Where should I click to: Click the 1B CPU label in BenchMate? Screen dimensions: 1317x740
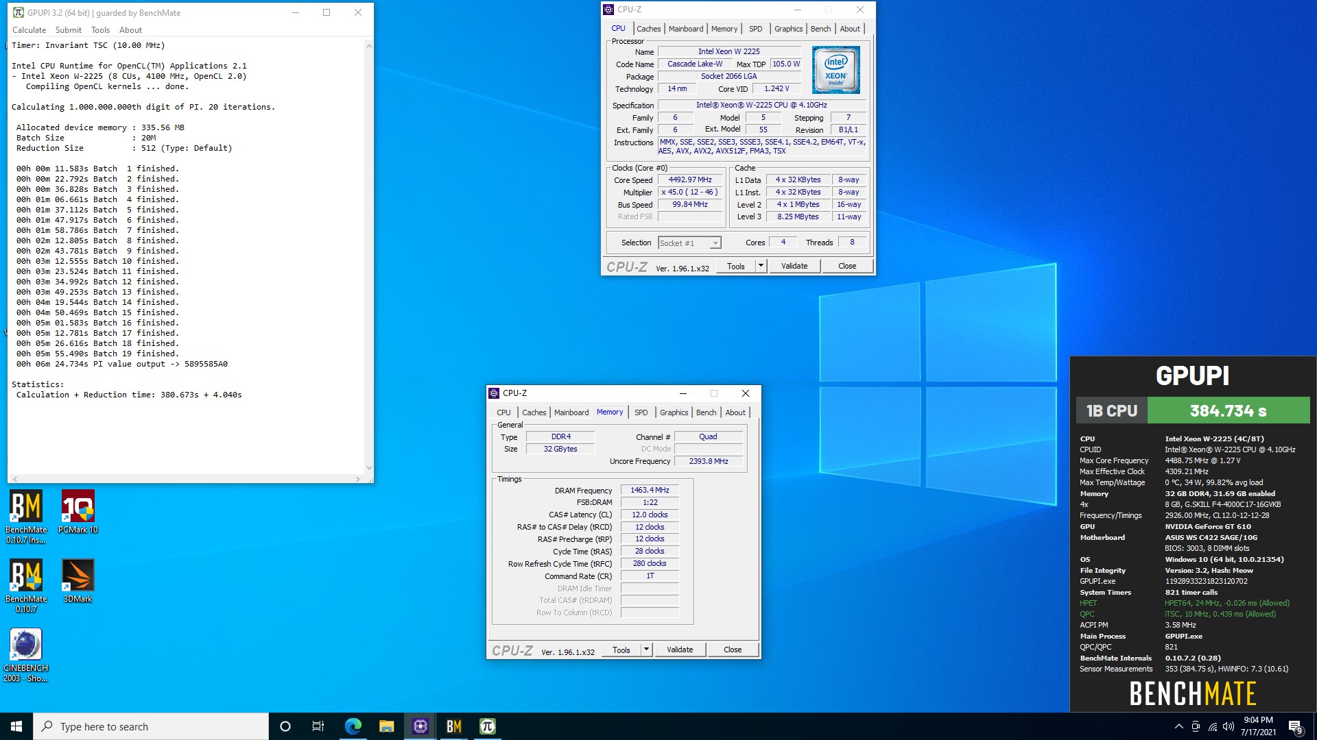tap(1112, 411)
